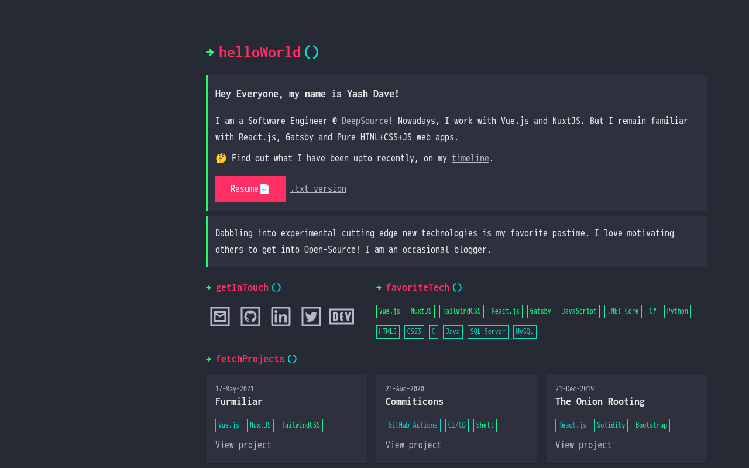Open the GitHub profile icon
Image resolution: width=749 pixels, height=468 pixels.
point(250,316)
